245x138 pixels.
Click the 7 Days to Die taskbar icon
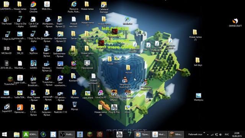click(129, 135)
